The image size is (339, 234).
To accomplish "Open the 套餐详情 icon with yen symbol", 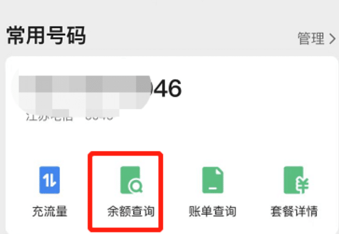I will tap(296, 180).
